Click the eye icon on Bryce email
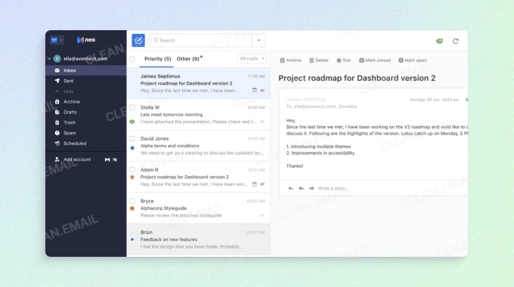 (262, 215)
